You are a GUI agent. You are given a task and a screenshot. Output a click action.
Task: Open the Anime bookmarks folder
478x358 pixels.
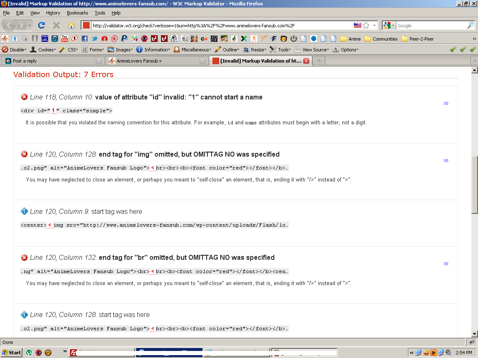pyautogui.click(x=351, y=39)
